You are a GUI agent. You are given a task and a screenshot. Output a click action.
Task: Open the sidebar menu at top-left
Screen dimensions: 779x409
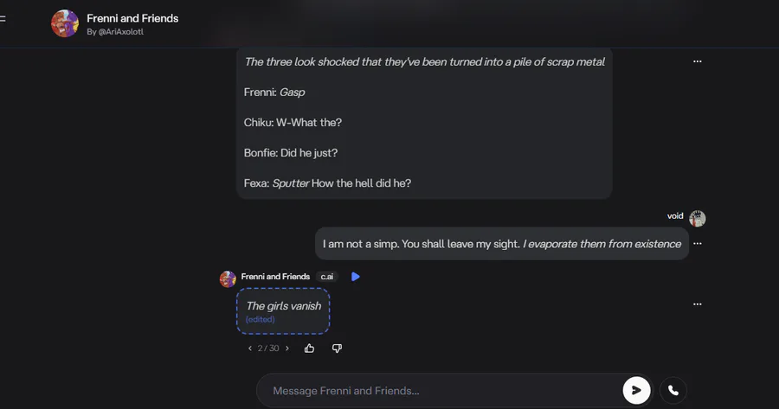point(3,18)
